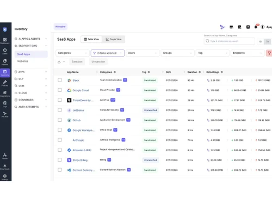Expand the COMMANDS section
Image resolution: width=272 pixels, height=204 pixels.
tap(31, 100)
